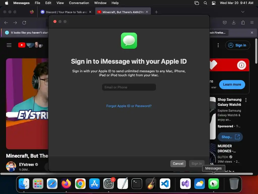Click the horizontal scrollbar in Firefox window
The height and width of the screenshot is (194, 258).
[x=126, y=174]
